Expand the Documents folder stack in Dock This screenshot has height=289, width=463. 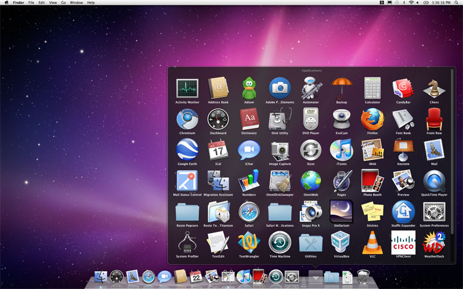(331, 277)
